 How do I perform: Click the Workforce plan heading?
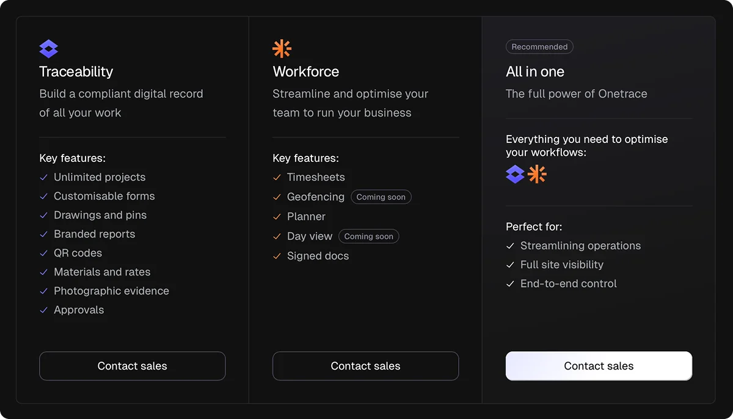tap(306, 71)
